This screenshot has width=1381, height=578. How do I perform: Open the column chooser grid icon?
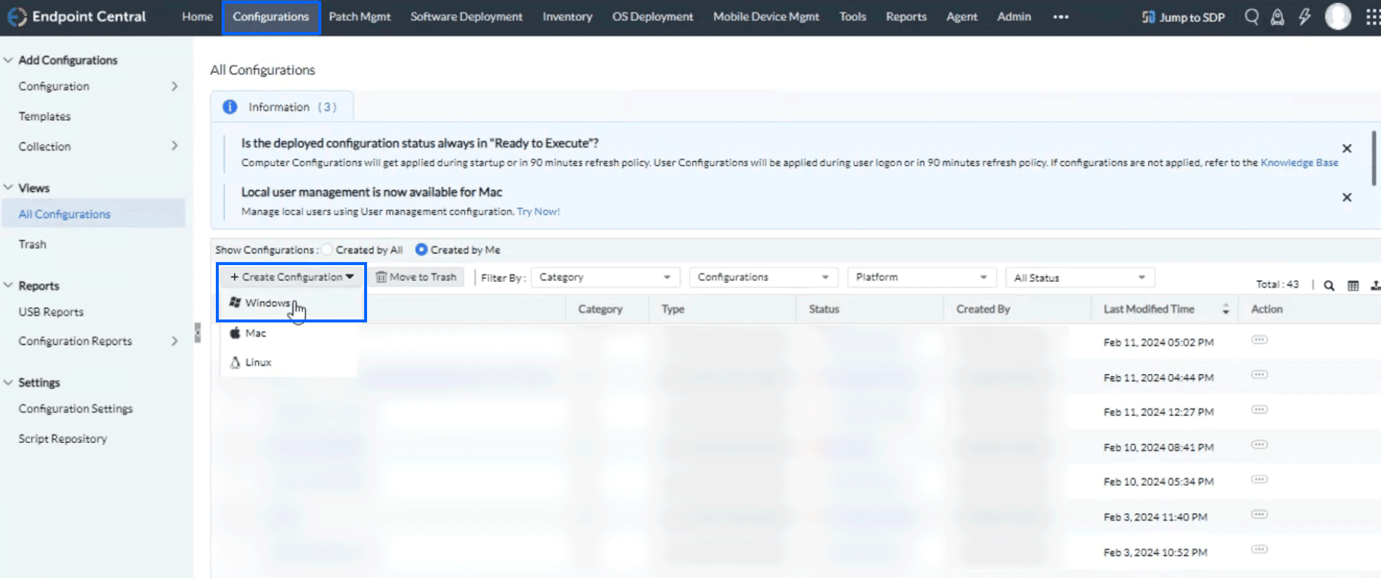click(x=1353, y=285)
